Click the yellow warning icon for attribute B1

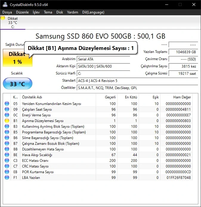[x=7, y=121]
